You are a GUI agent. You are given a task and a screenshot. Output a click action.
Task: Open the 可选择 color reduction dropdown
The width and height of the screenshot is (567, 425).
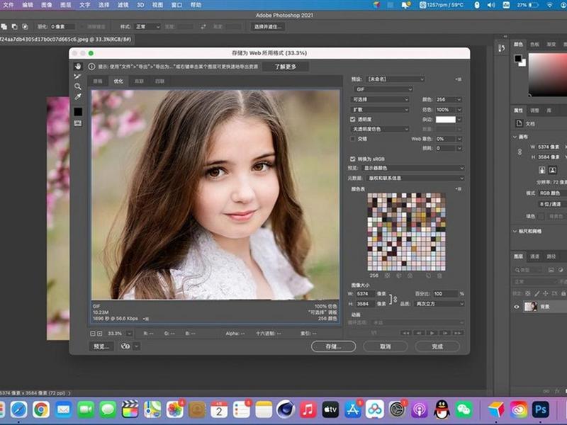coord(380,99)
